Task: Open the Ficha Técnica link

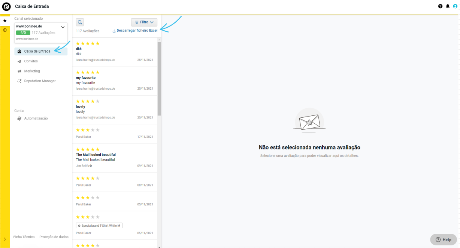Action: [x=24, y=237]
